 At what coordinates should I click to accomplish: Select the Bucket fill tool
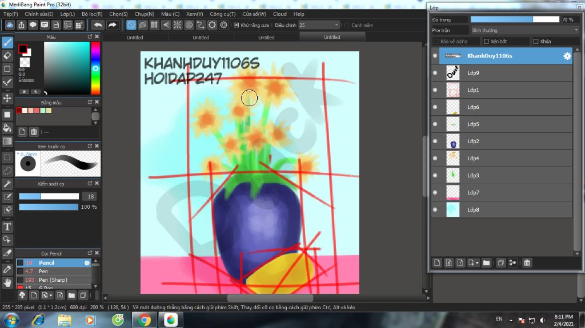7,128
